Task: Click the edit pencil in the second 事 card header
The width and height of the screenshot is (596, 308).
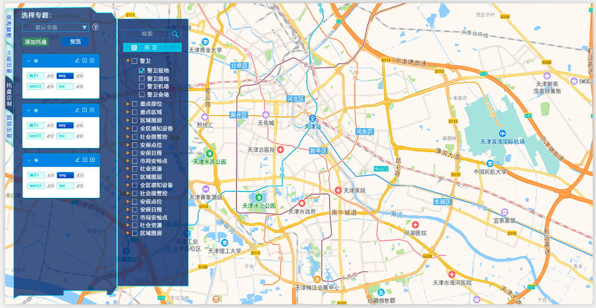Action: pos(77,110)
